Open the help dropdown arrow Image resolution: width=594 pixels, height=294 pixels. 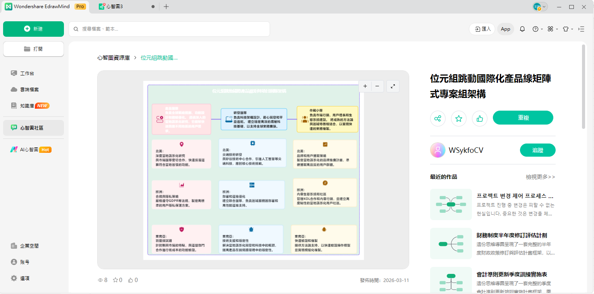point(541,29)
